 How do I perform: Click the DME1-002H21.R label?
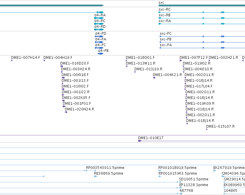coord(223,58)
